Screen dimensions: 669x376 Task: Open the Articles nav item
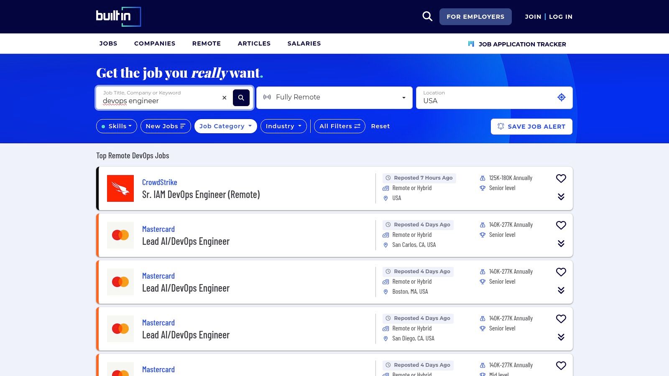click(254, 43)
